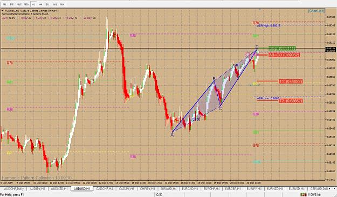Click the ADR High level text

point(269,25)
